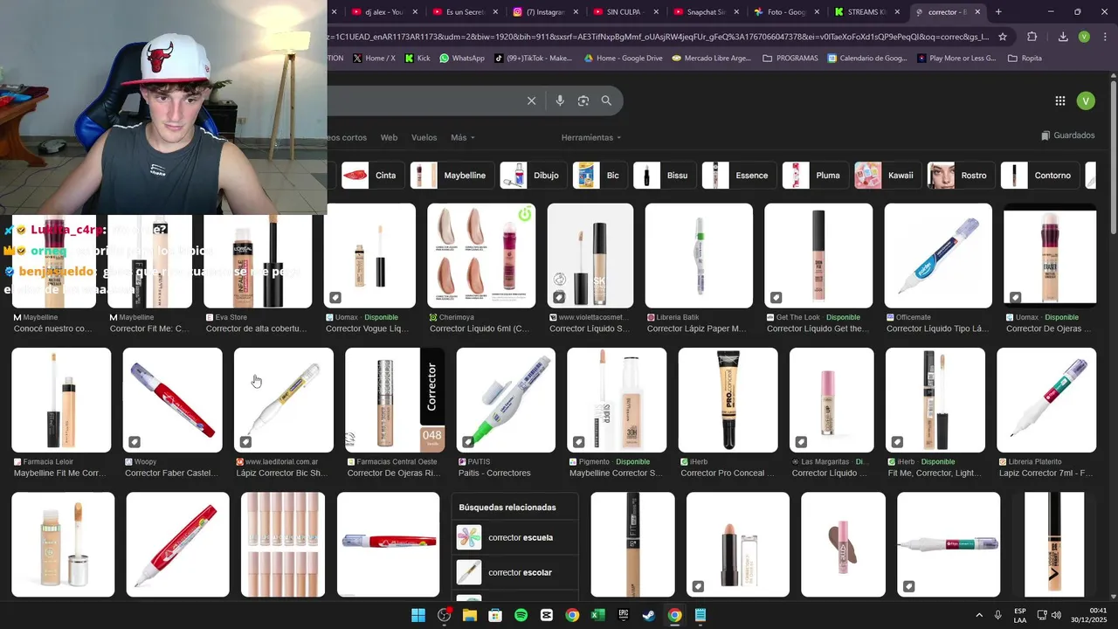
Task: Open the Google apps grid
Action: tap(1060, 100)
